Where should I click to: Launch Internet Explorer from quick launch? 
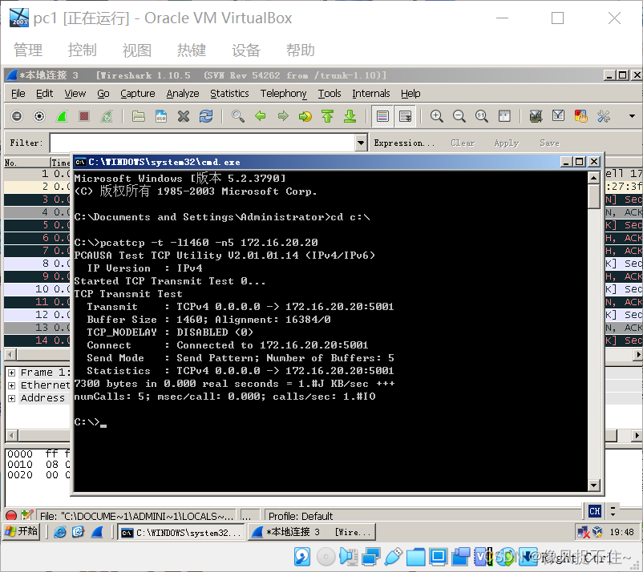tap(60, 532)
